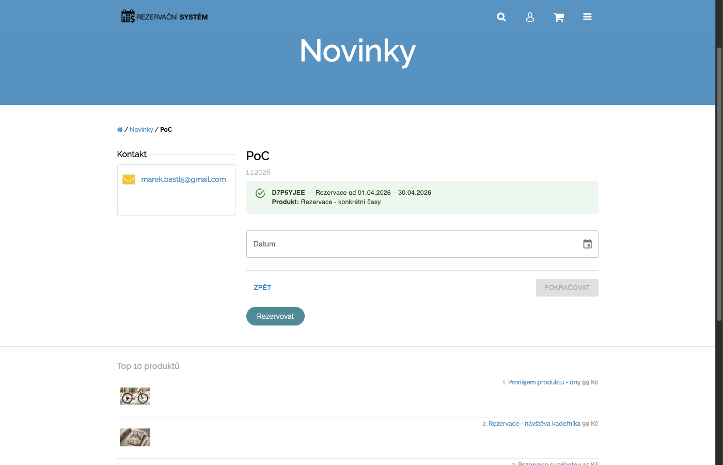Click the Rezervovat button
Image resolution: width=723 pixels, height=465 pixels.
coord(275,316)
